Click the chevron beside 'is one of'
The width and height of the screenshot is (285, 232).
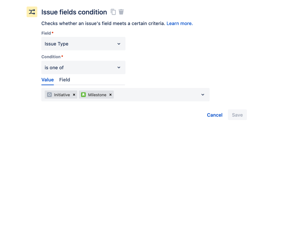click(x=119, y=67)
